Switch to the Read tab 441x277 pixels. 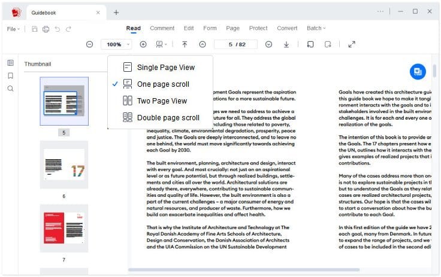tap(133, 28)
